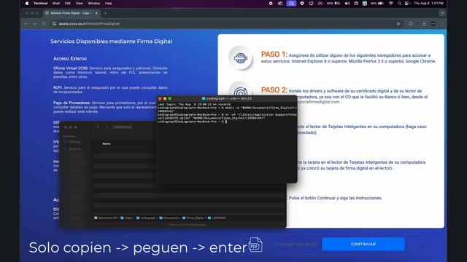Click the Name column header in Finder

pos(107,144)
